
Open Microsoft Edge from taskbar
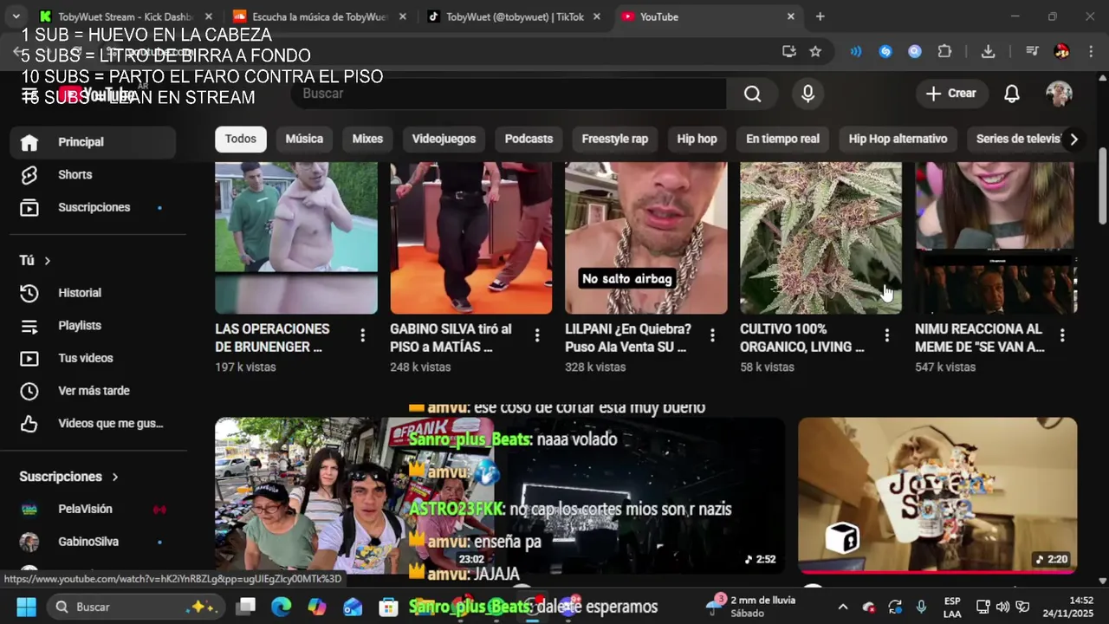click(281, 607)
